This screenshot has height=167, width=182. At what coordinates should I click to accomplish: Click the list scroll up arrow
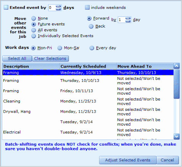click(177, 66)
